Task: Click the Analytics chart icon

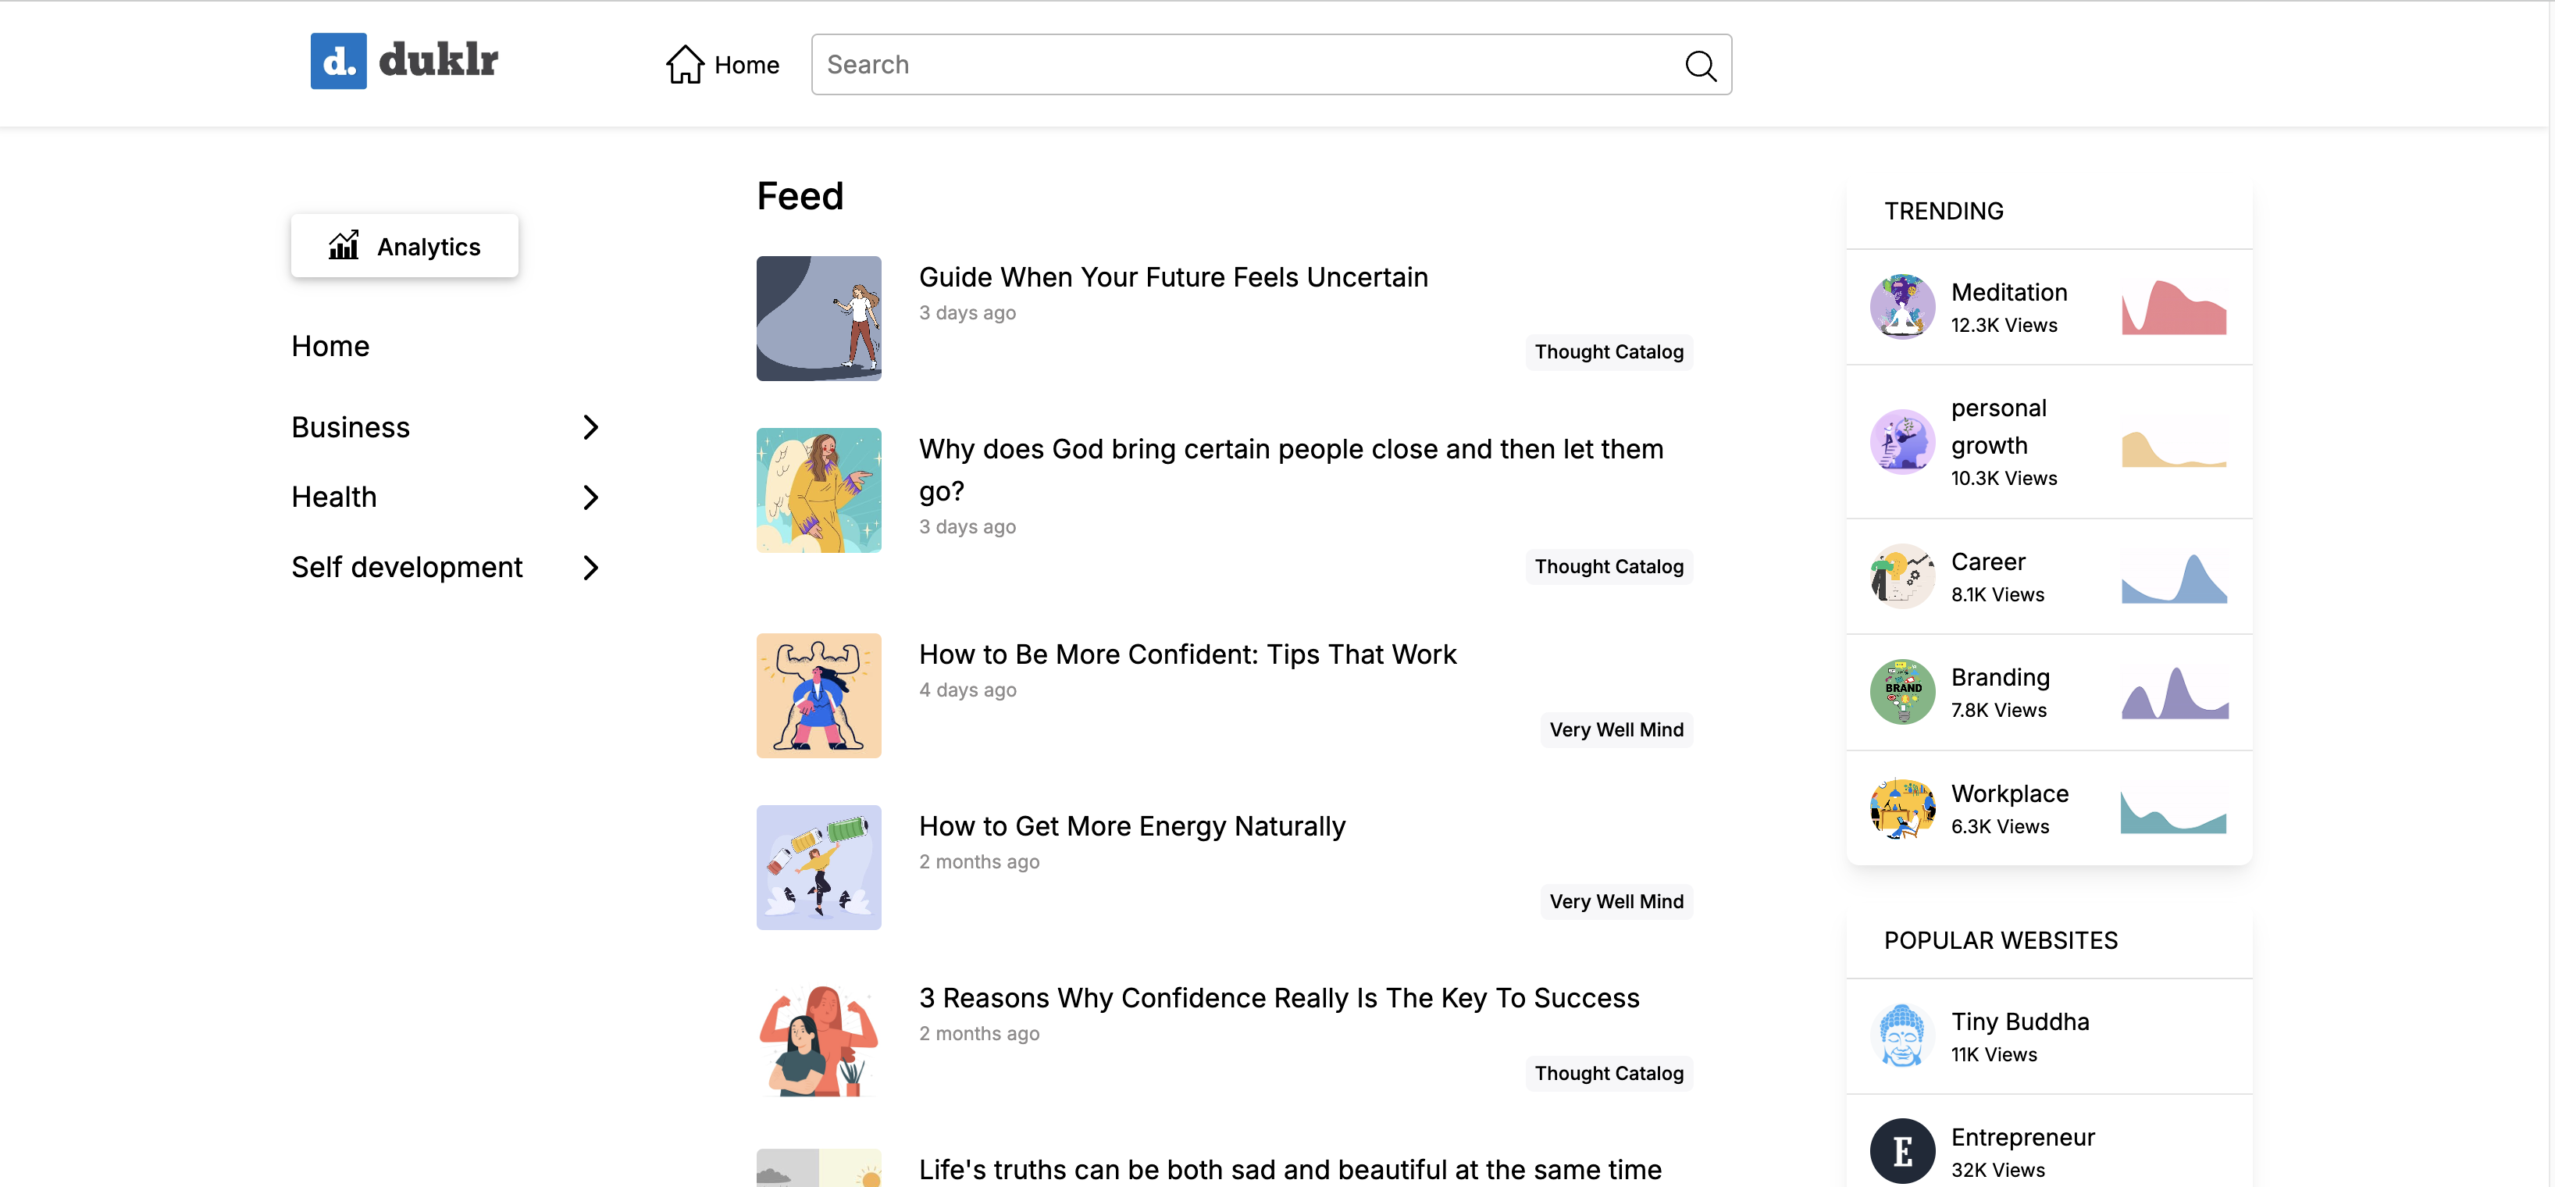Action: (343, 246)
